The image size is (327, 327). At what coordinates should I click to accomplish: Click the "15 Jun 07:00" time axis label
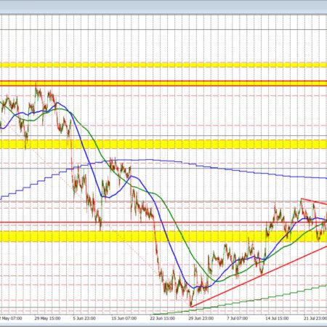point(124,318)
